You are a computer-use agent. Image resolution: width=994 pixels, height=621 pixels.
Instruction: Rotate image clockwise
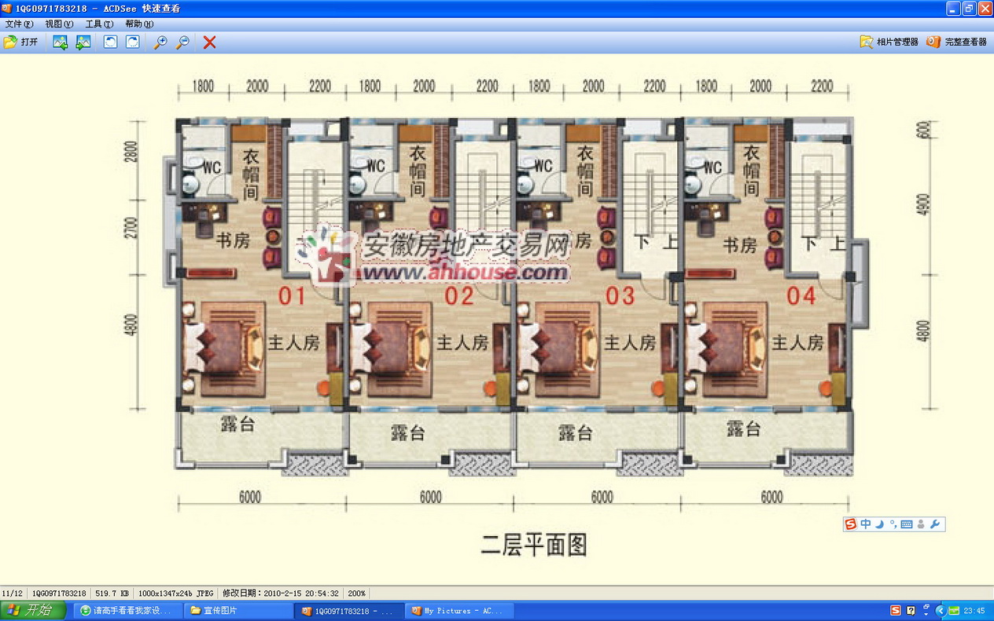(133, 42)
